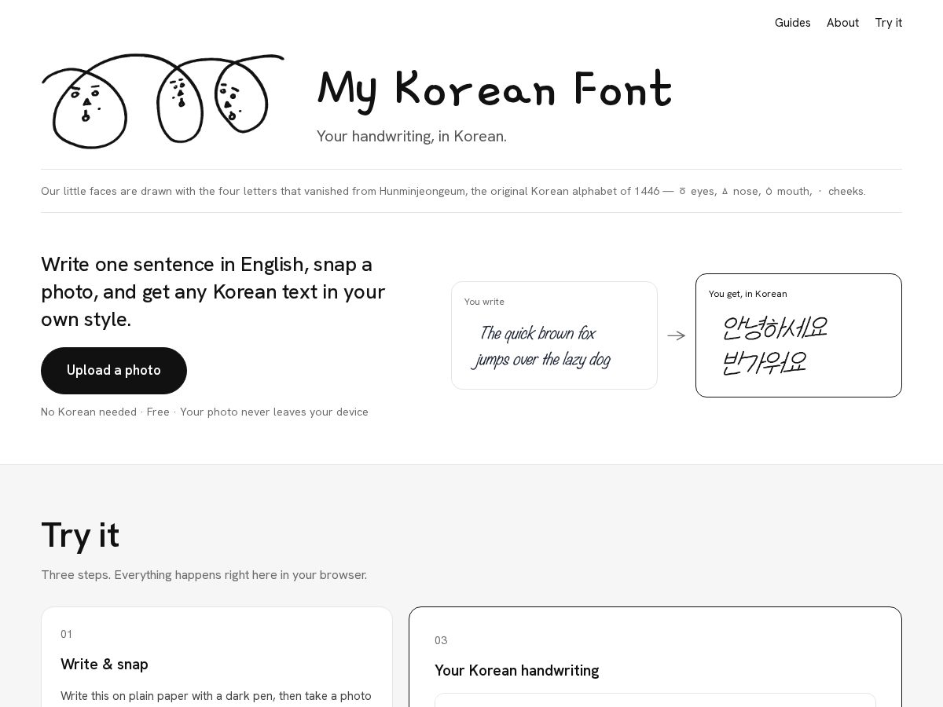
Task: Click 'No Korean needed · Free' note
Action: pyautogui.click(x=204, y=412)
